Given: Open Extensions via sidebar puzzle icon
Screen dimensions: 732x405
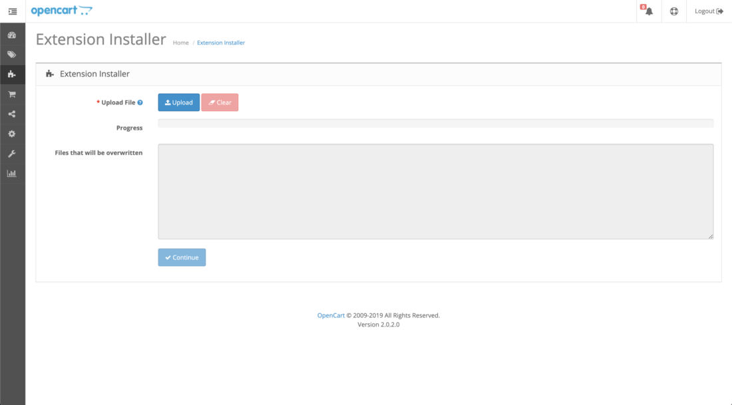Looking at the screenshot, I should (x=12, y=74).
